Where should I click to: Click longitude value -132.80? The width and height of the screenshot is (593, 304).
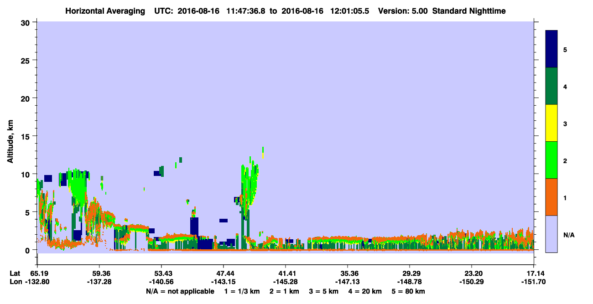[x=37, y=282]
